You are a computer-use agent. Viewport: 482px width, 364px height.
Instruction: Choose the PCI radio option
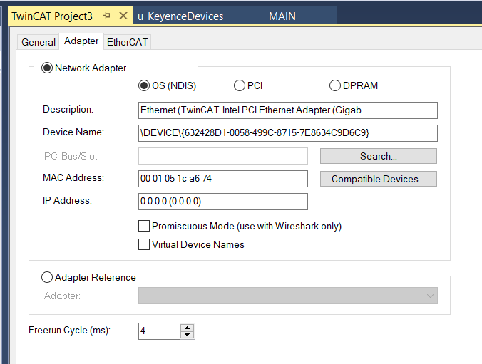[x=240, y=85]
